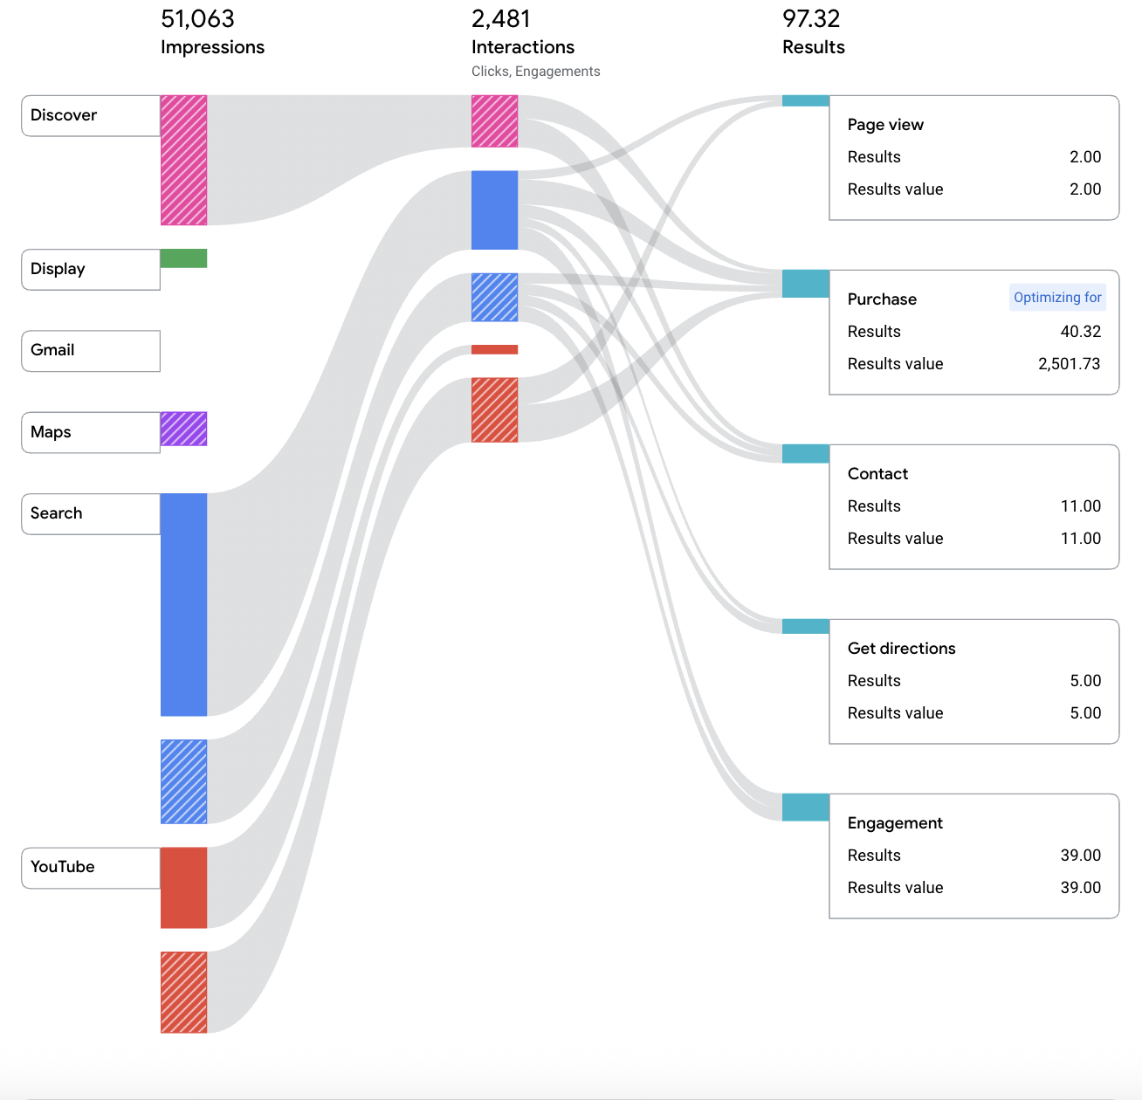Screen dimensions: 1142x1100
Task: Click the solid blue Search impressions bar
Action: tap(183, 604)
